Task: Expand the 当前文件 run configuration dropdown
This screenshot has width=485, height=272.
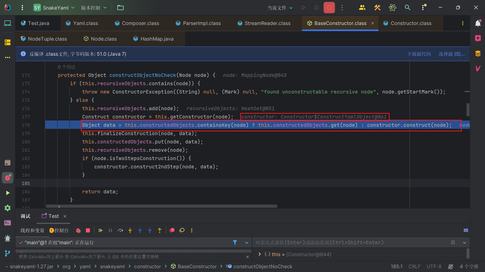Action: [280, 8]
